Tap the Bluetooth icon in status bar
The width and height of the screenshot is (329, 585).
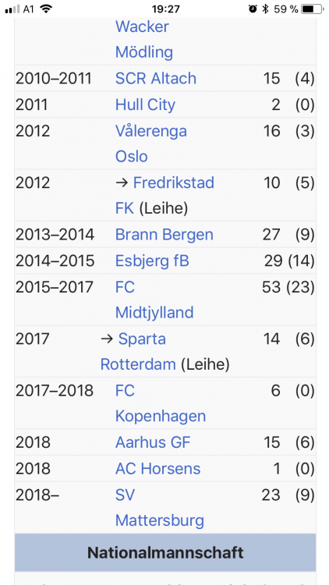click(x=265, y=9)
